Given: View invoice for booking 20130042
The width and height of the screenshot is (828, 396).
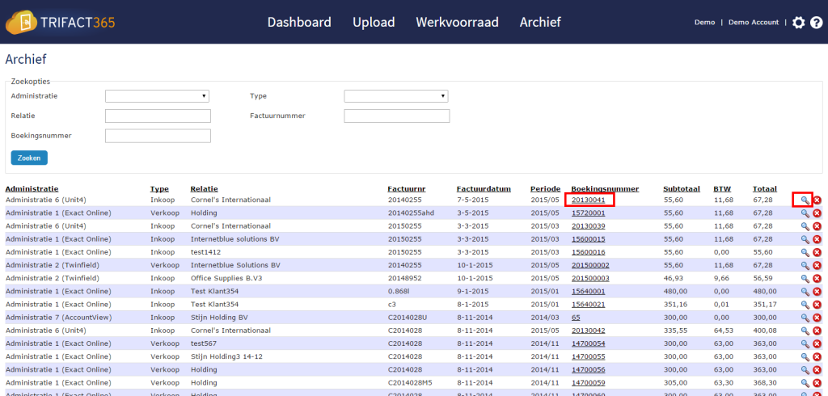Looking at the screenshot, I should click(x=805, y=331).
